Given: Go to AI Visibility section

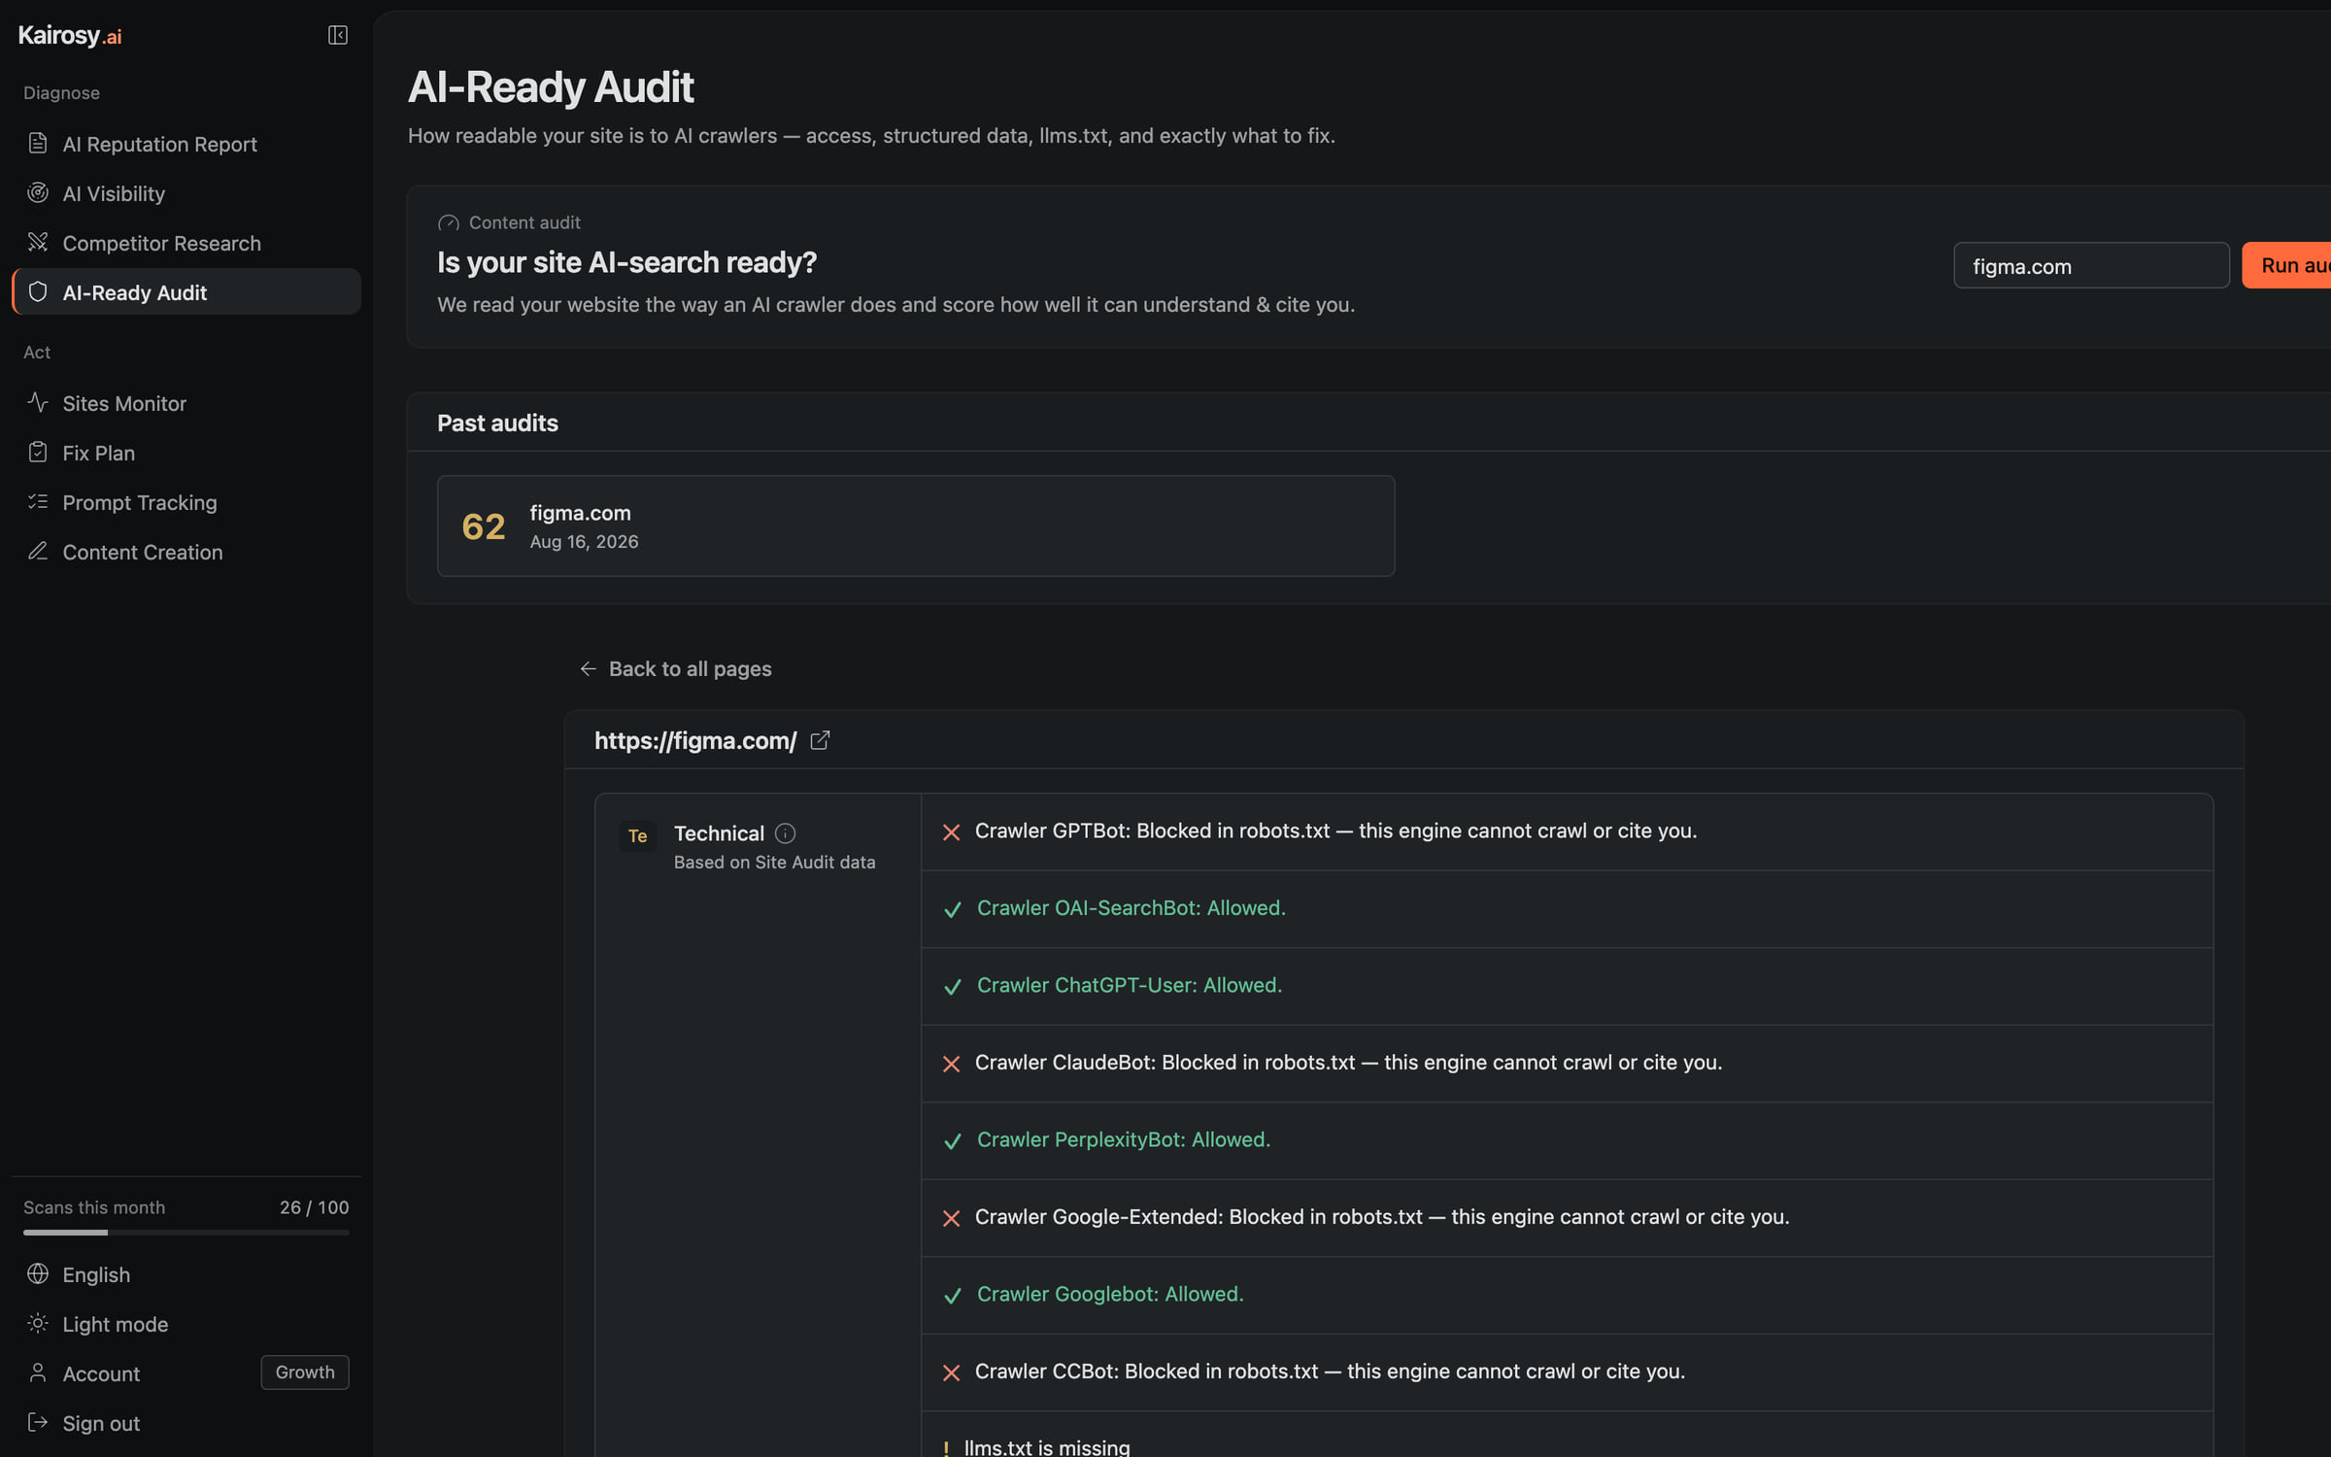Looking at the screenshot, I should point(186,193).
